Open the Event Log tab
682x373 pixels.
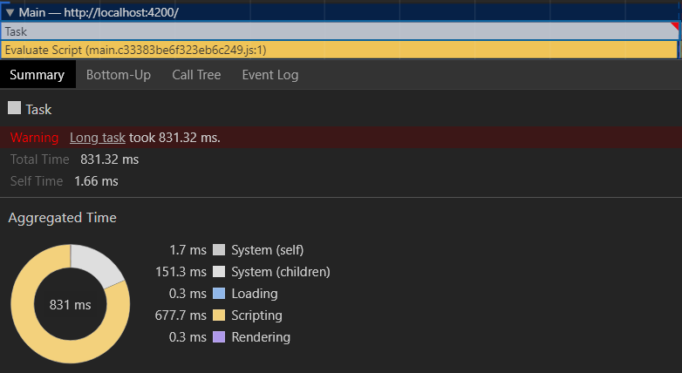point(270,75)
